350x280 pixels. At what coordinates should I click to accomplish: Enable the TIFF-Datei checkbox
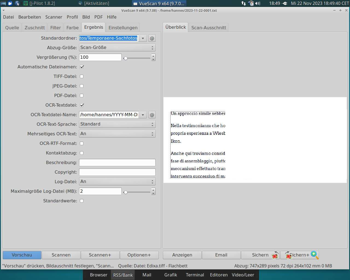coord(81,77)
